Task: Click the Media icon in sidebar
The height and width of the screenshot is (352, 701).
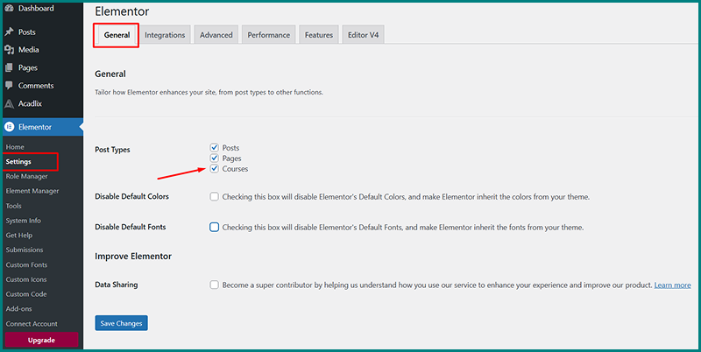Action: click(x=9, y=50)
